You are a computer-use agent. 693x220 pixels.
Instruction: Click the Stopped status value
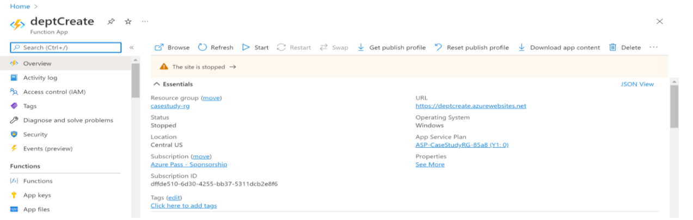(163, 125)
